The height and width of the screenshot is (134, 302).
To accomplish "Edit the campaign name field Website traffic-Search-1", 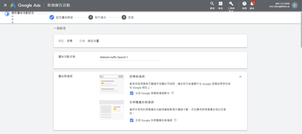I will click(130, 57).
